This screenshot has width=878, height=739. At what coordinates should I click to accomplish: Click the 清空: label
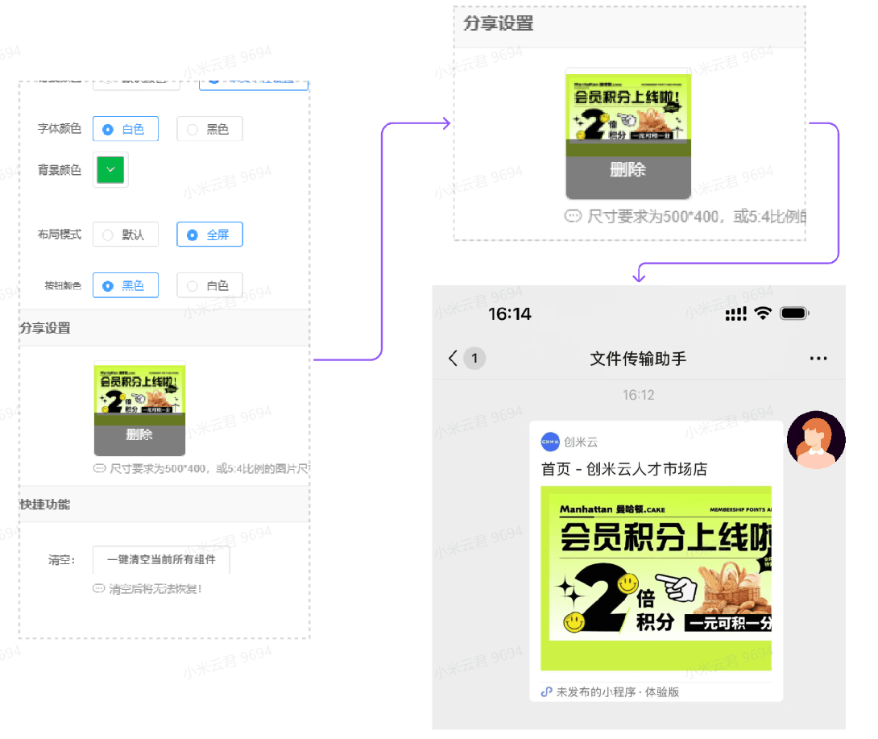point(61,559)
